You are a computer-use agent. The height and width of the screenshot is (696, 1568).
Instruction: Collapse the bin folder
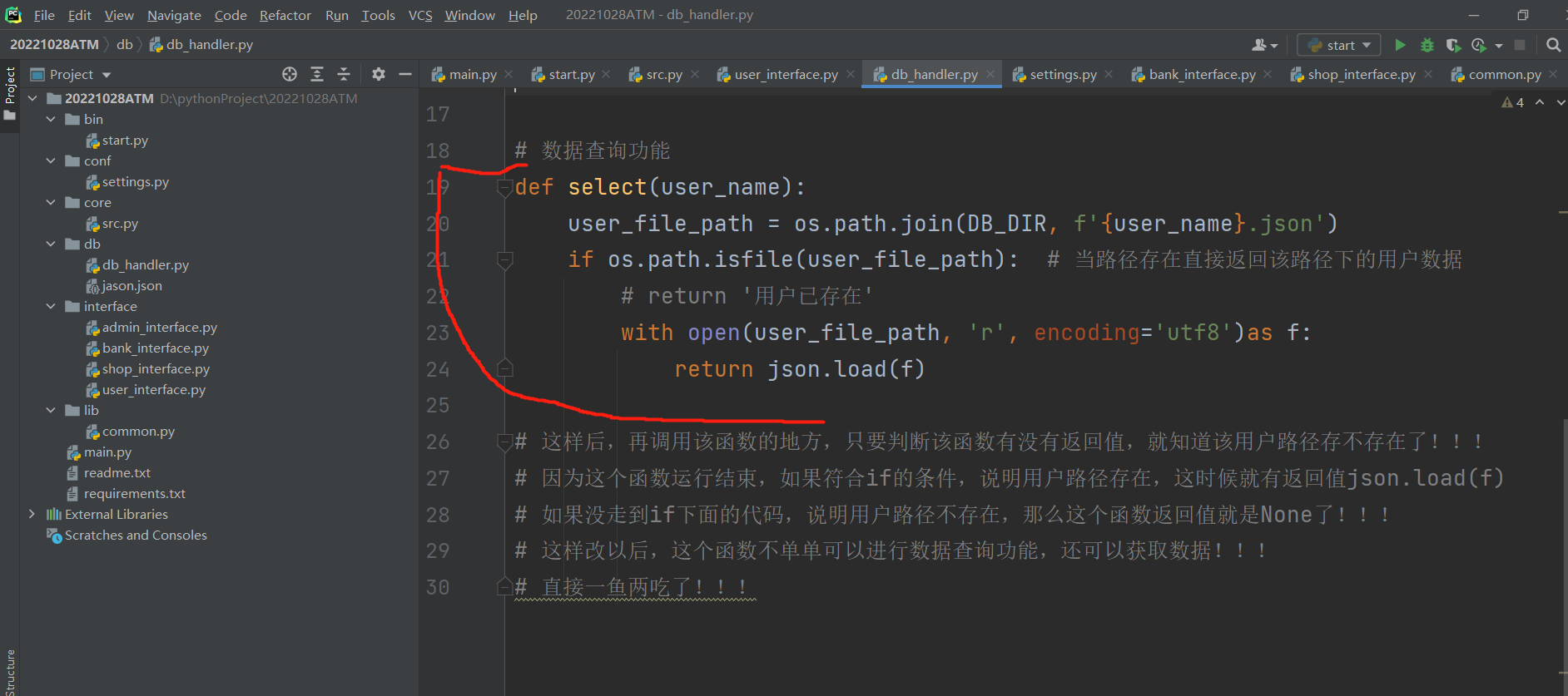click(x=51, y=119)
